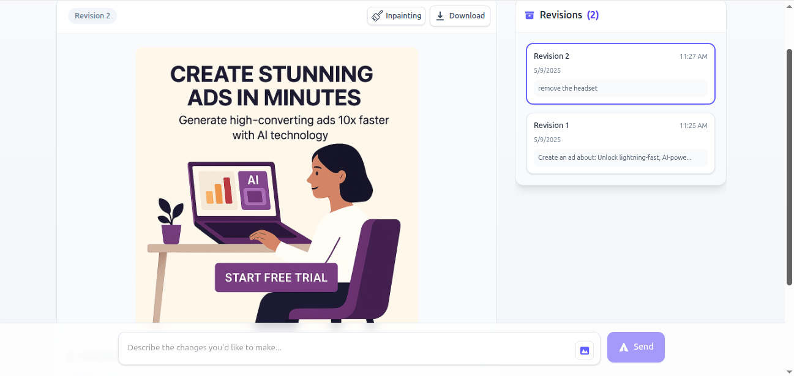Screen dimensions: 794x376
Task: Click the 11:25 AM timestamp
Action: coord(693,126)
